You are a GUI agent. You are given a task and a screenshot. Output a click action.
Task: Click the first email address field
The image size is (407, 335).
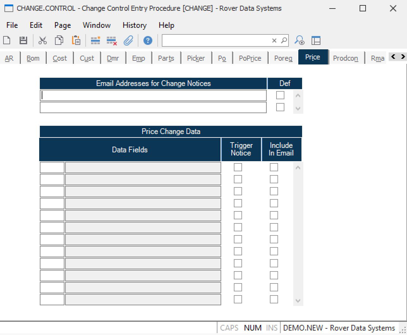[153, 95]
